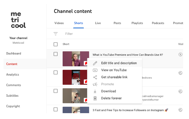The width and height of the screenshot is (189, 119).
Task: Open Comments in the sidebar
Action: (x=14, y=85)
